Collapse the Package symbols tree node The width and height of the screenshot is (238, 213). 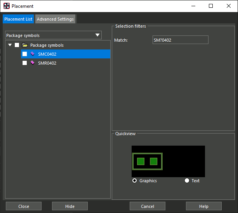click(x=10, y=45)
